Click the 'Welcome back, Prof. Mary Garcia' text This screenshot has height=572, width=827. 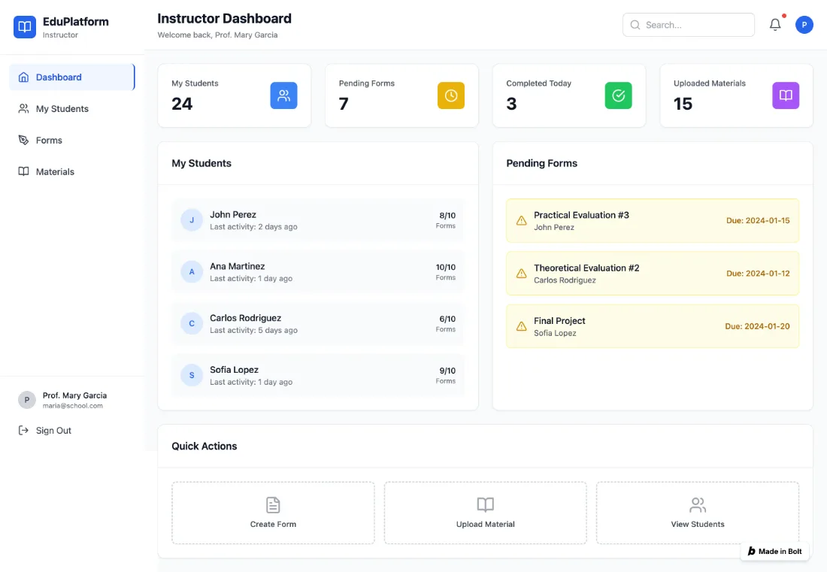coord(217,35)
